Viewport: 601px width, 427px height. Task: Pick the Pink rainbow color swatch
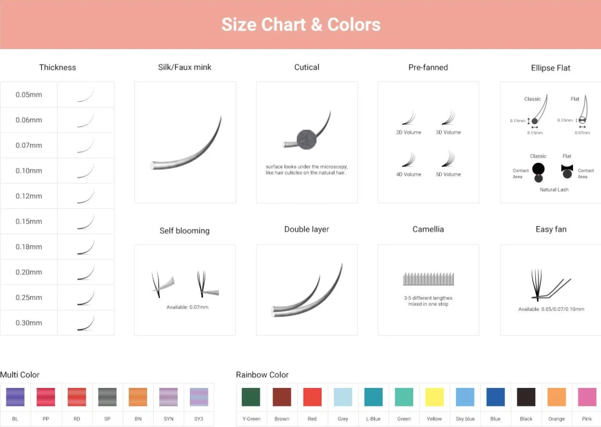pyautogui.click(x=587, y=397)
